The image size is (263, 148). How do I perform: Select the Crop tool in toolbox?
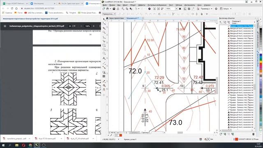point(104,28)
